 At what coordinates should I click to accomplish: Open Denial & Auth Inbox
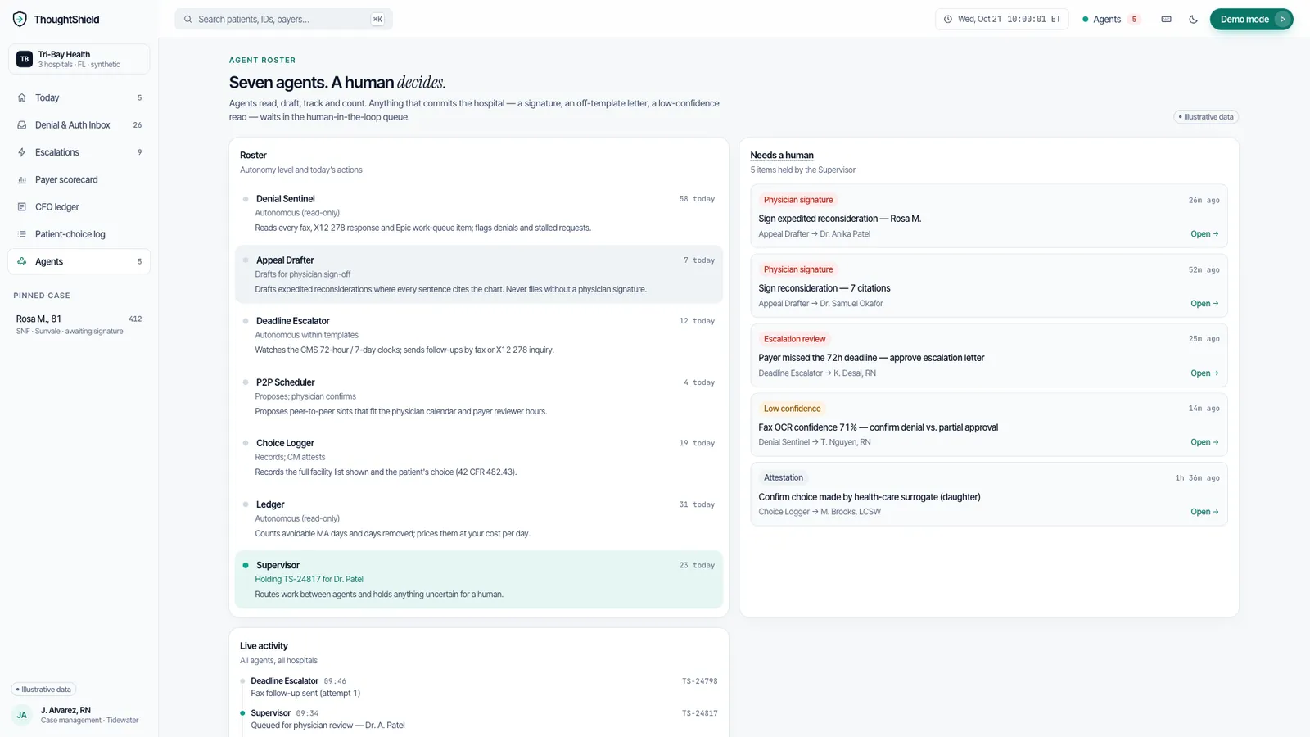(79, 125)
